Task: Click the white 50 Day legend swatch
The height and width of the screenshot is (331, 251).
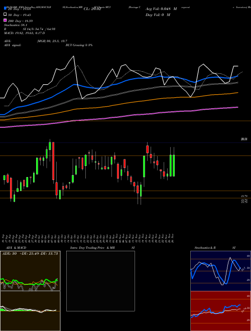Action: tap(5, 15)
